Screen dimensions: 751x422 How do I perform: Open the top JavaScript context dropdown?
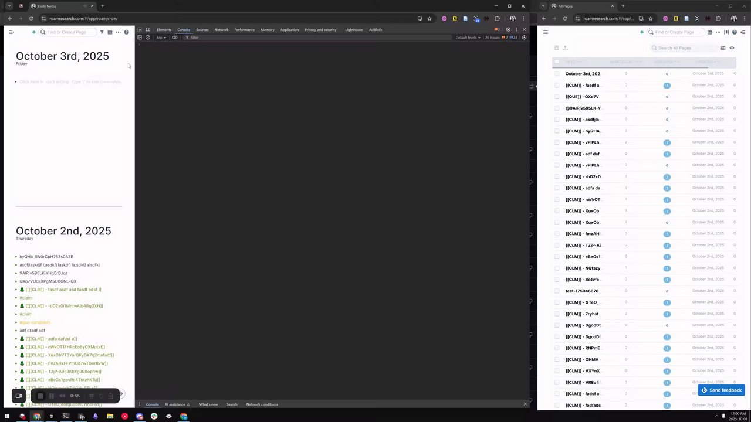161,38
